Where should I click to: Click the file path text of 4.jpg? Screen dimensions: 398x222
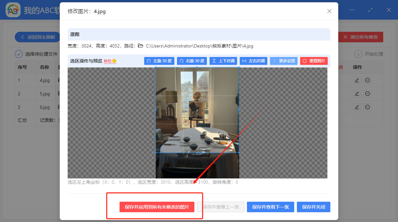200,46
